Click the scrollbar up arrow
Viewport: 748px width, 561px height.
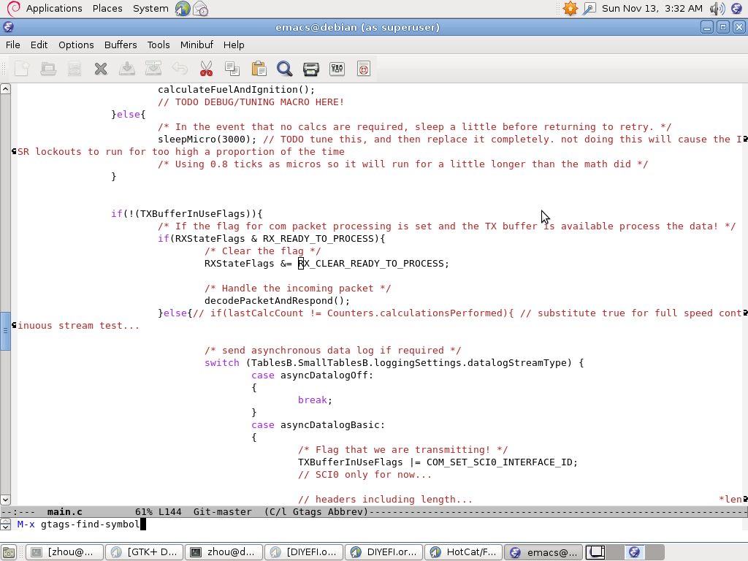(x=5, y=89)
